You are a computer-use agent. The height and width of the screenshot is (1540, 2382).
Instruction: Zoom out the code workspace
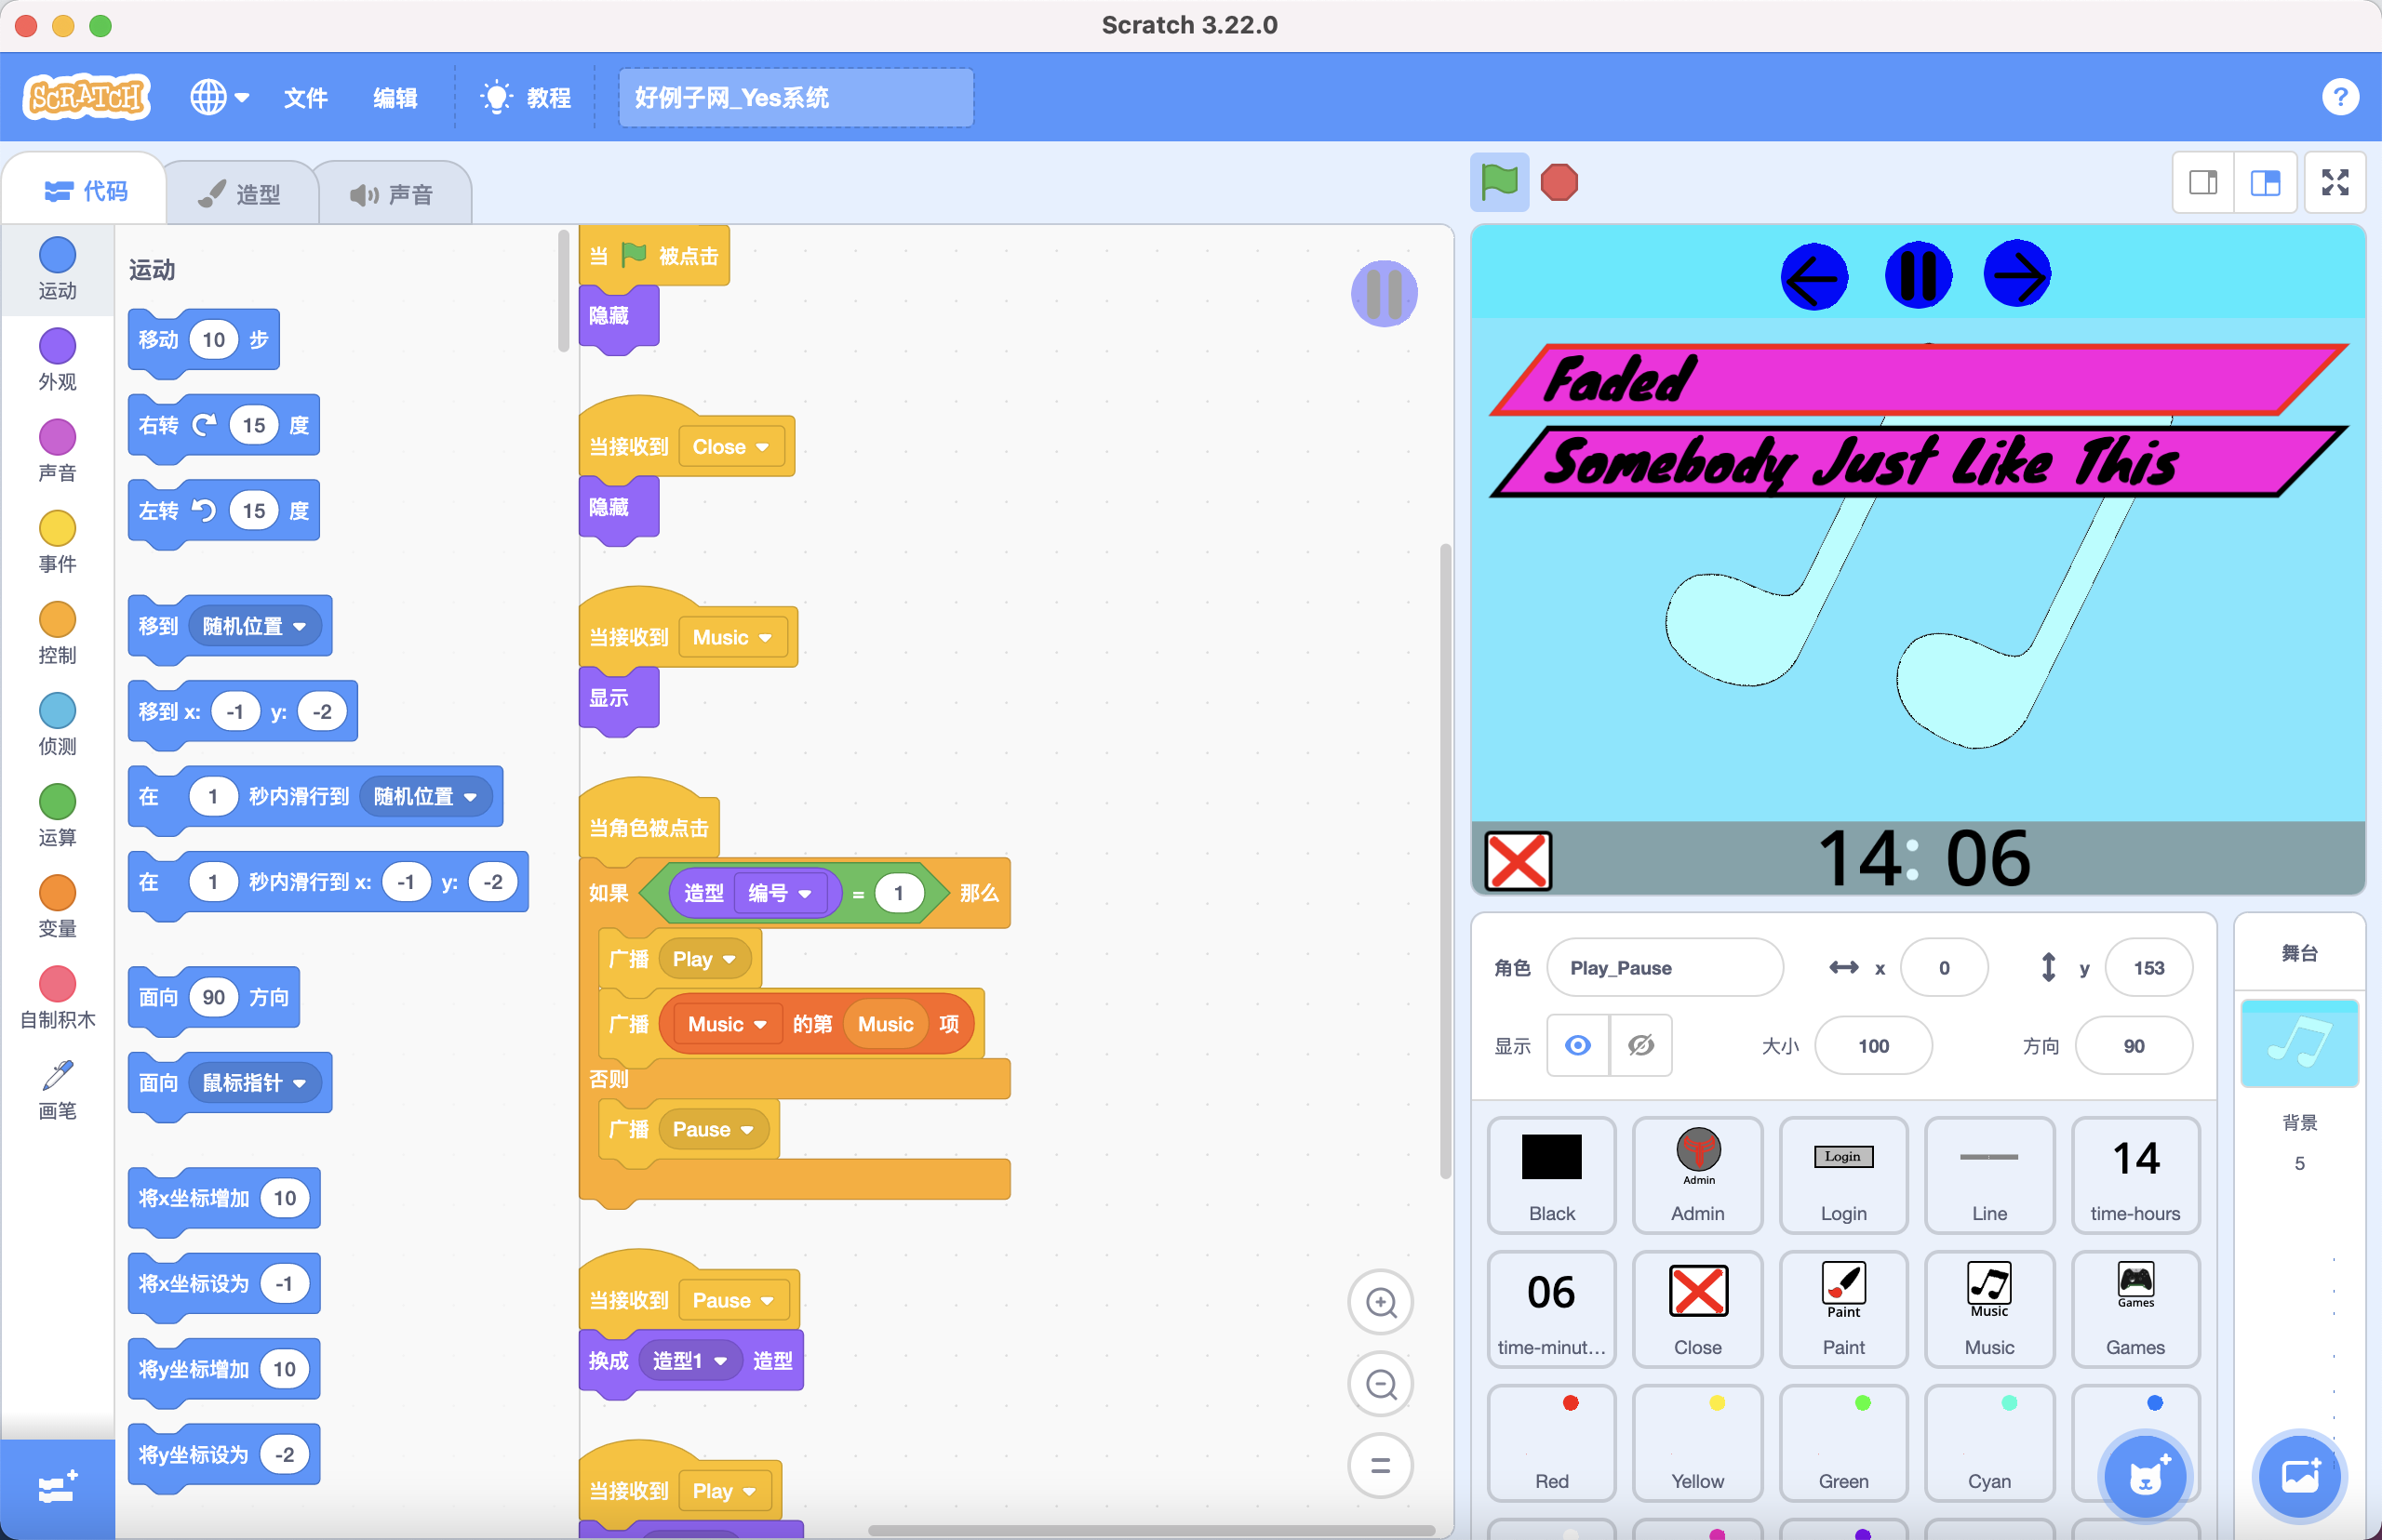tap(1381, 1384)
